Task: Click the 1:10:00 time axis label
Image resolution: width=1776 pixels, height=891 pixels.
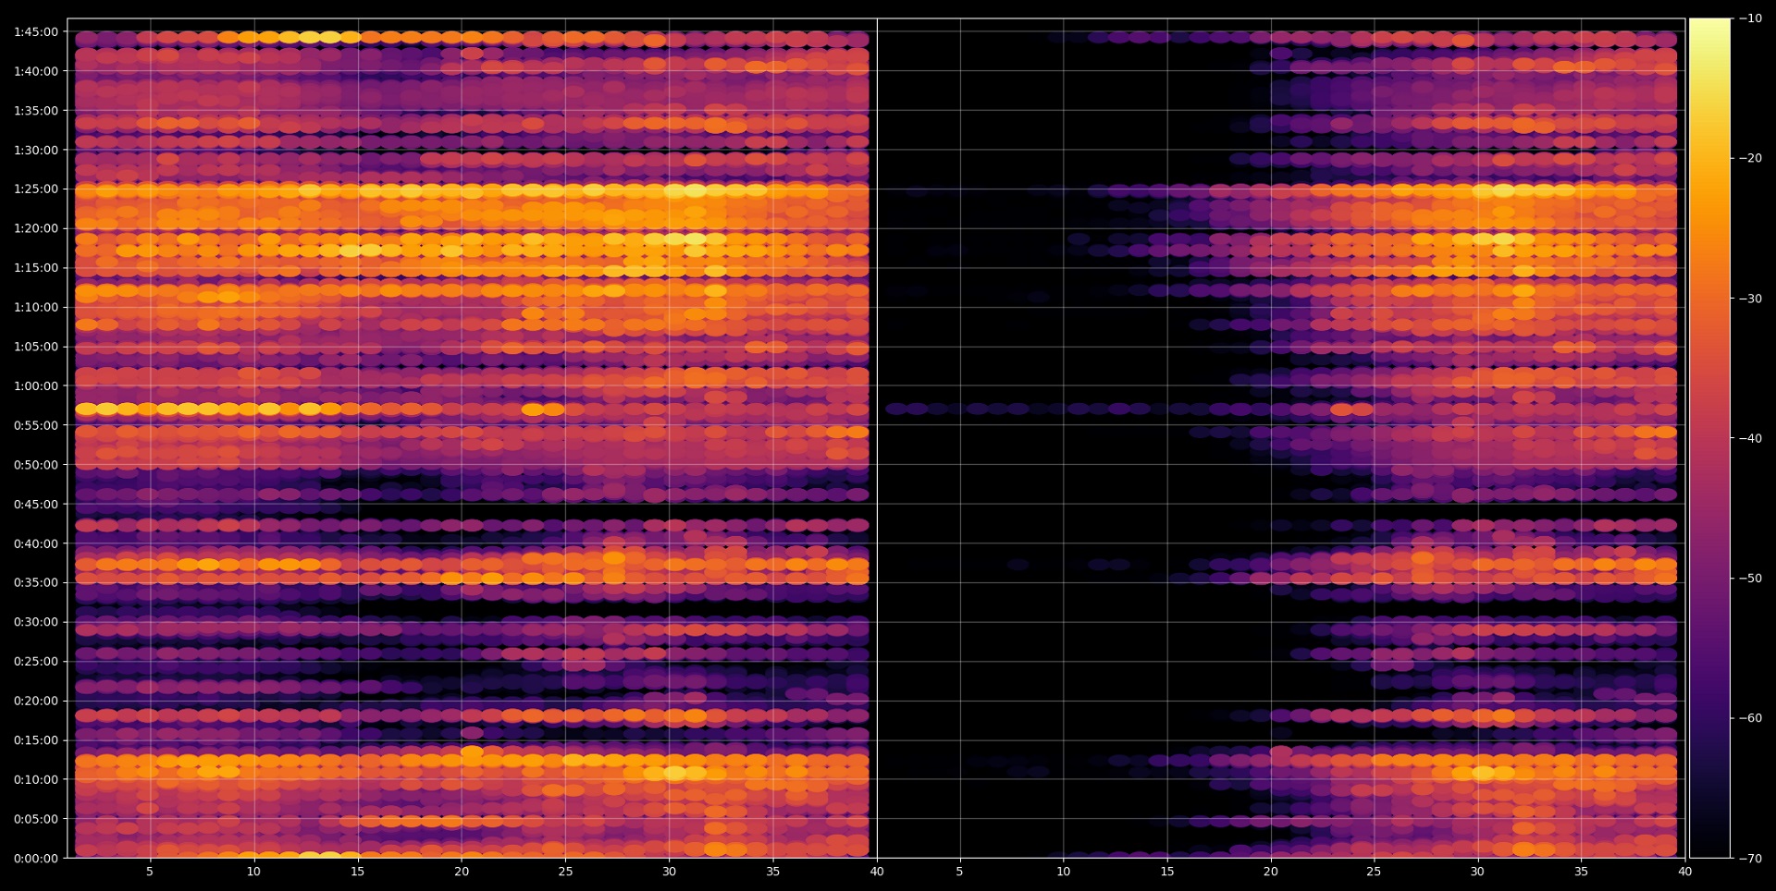Action: click(x=36, y=307)
